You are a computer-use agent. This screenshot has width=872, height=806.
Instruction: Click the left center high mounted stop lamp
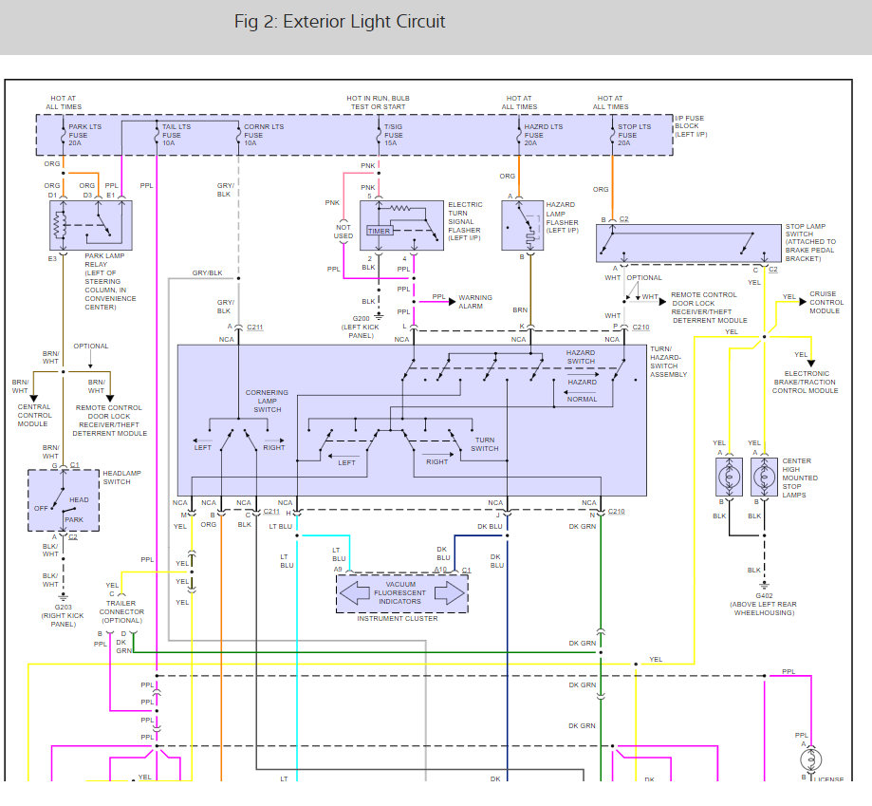click(x=729, y=477)
